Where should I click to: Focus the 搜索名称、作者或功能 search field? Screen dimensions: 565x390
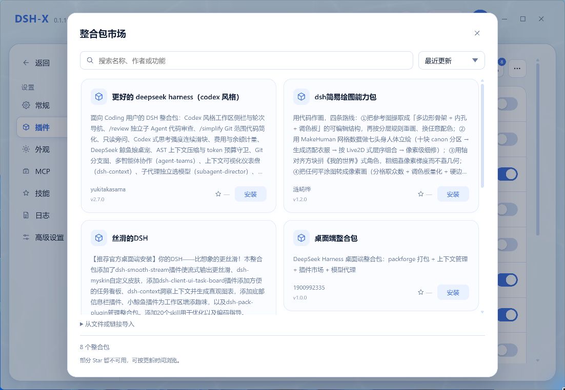point(247,61)
